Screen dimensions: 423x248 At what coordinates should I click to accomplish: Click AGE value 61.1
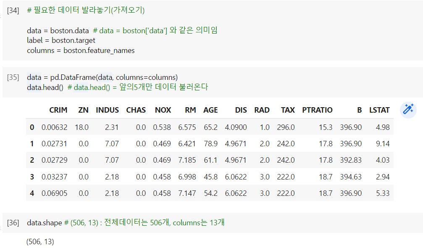[x=211, y=160]
